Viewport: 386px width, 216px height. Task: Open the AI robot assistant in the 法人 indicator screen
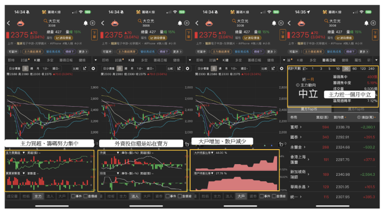pos(115,24)
